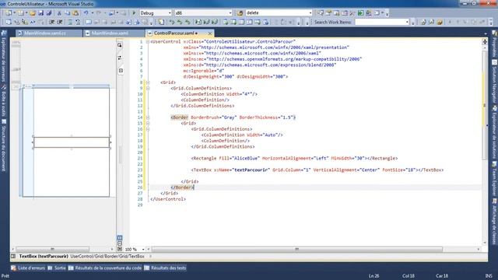The image size is (498, 280).
Task: Click the Increase Indent toolbar icon
Action: pyautogui.click(x=60, y=22)
